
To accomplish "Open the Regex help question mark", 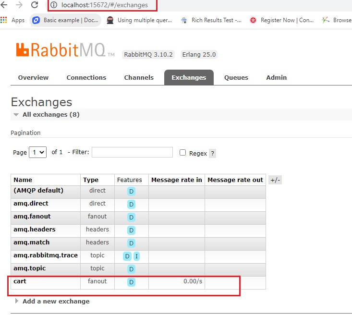I will pyautogui.click(x=212, y=154).
